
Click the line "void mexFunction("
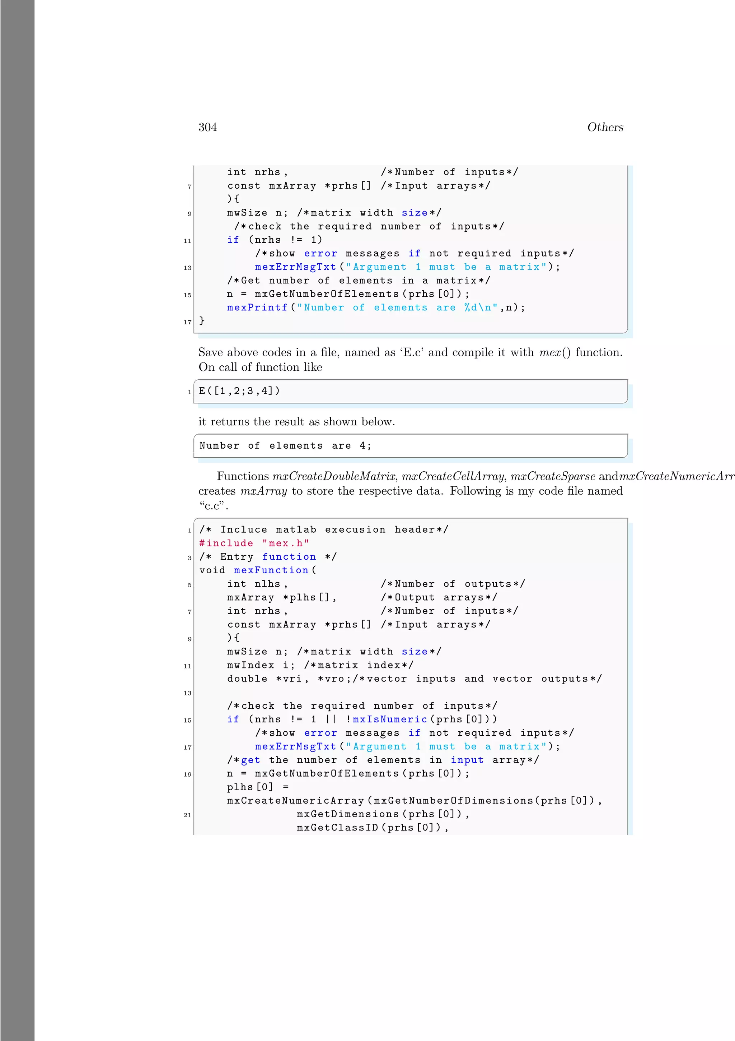[258, 570]
